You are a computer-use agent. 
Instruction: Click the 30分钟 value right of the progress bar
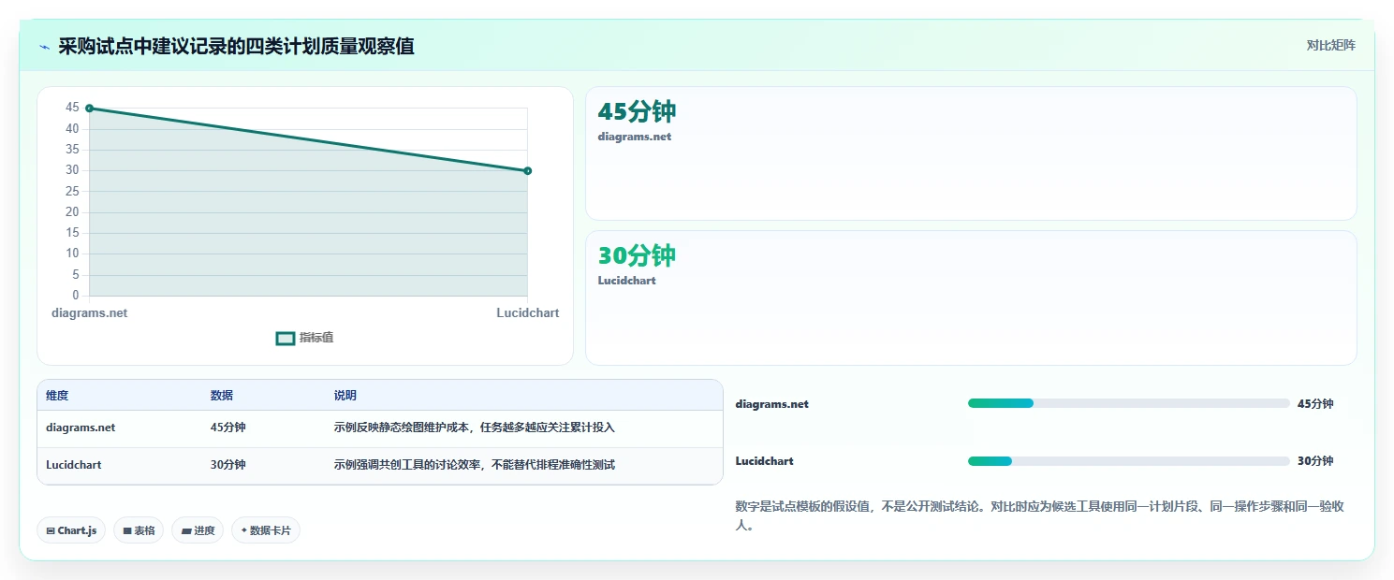1315,461
